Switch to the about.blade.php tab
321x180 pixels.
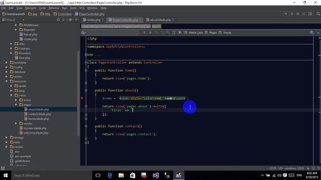point(160,20)
